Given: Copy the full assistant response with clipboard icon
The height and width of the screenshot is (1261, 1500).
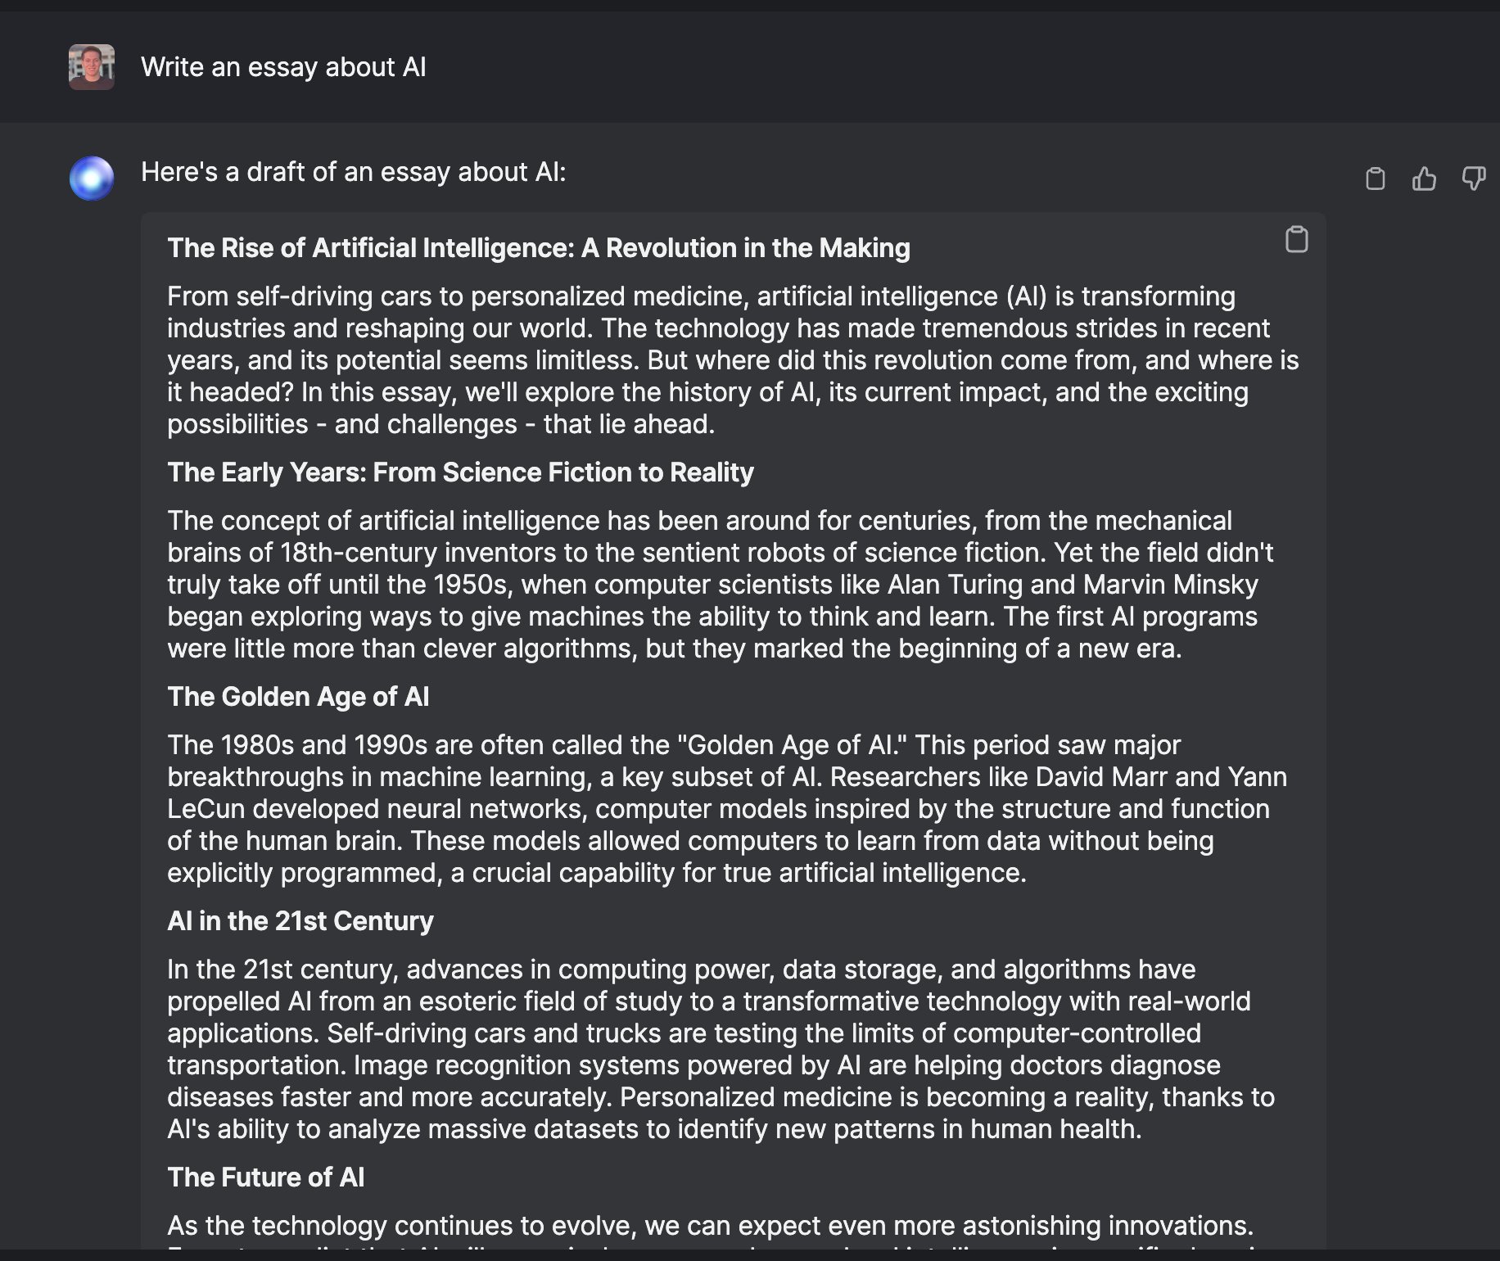Looking at the screenshot, I should (x=1376, y=178).
